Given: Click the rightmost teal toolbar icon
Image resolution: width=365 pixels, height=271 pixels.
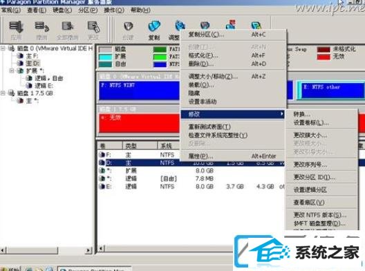Looking at the screenshot, I should click(x=256, y=25).
